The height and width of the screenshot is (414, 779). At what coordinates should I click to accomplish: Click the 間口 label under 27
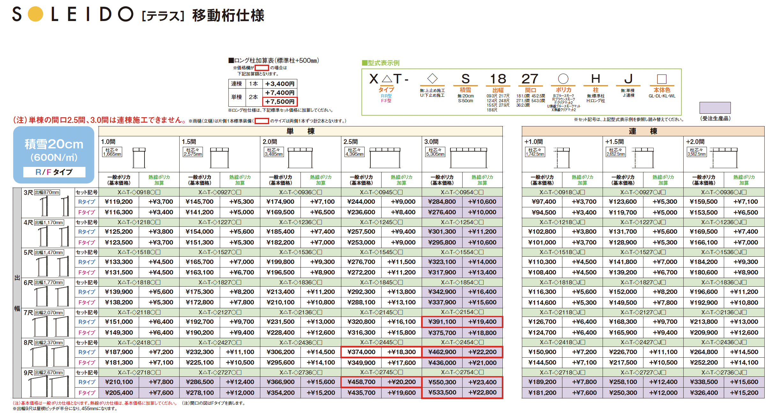coord(530,90)
